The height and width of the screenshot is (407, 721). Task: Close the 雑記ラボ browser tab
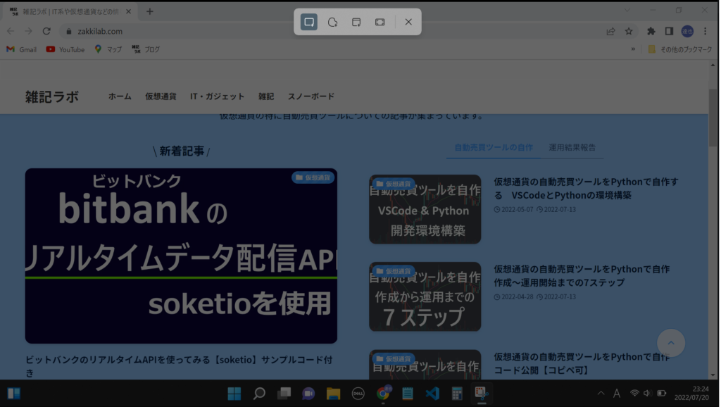128,11
